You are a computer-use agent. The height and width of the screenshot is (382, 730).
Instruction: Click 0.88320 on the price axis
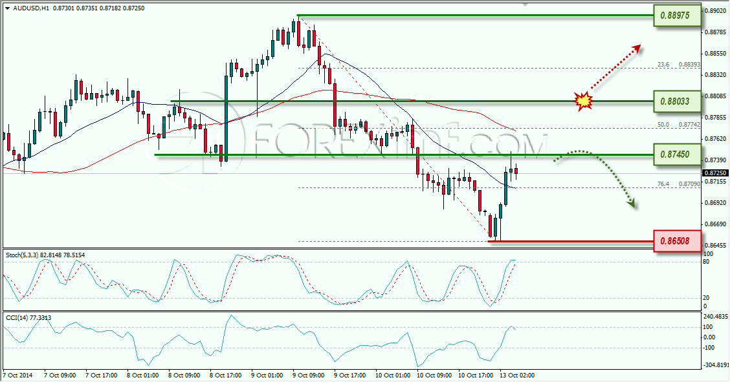click(x=716, y=74)
